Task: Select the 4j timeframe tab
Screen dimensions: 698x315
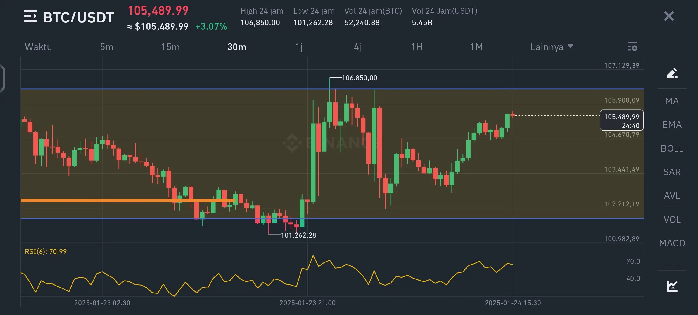Action: [357, 47]
